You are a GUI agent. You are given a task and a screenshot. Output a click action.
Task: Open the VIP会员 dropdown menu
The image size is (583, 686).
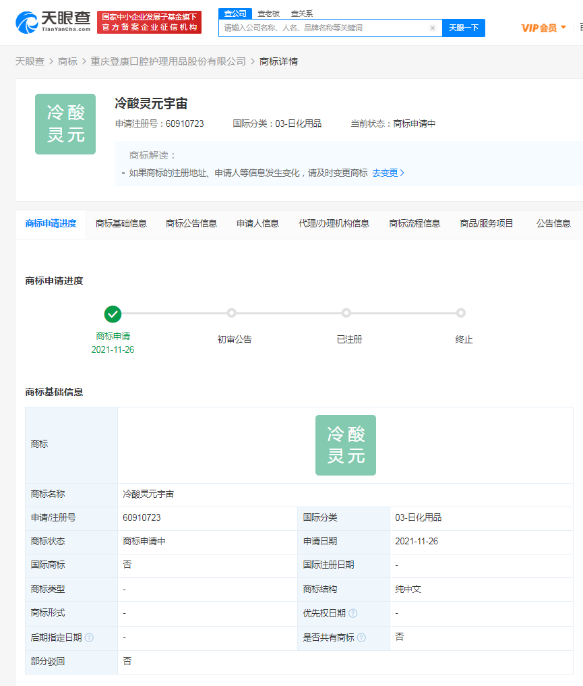click(543, 28)
